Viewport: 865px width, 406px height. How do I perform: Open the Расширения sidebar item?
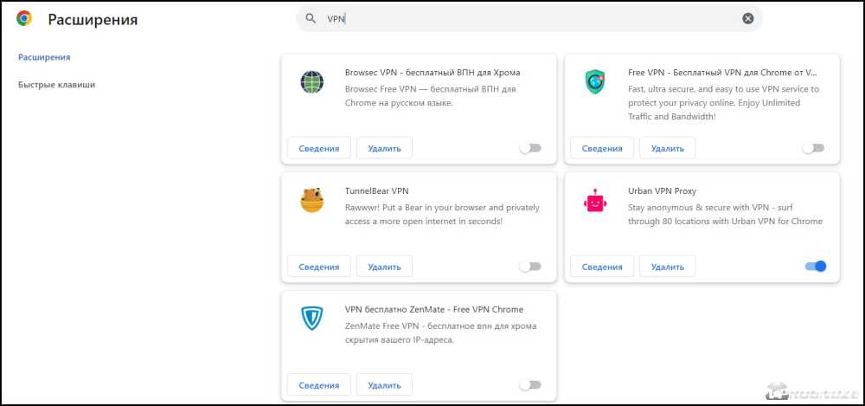coord(44,57)
